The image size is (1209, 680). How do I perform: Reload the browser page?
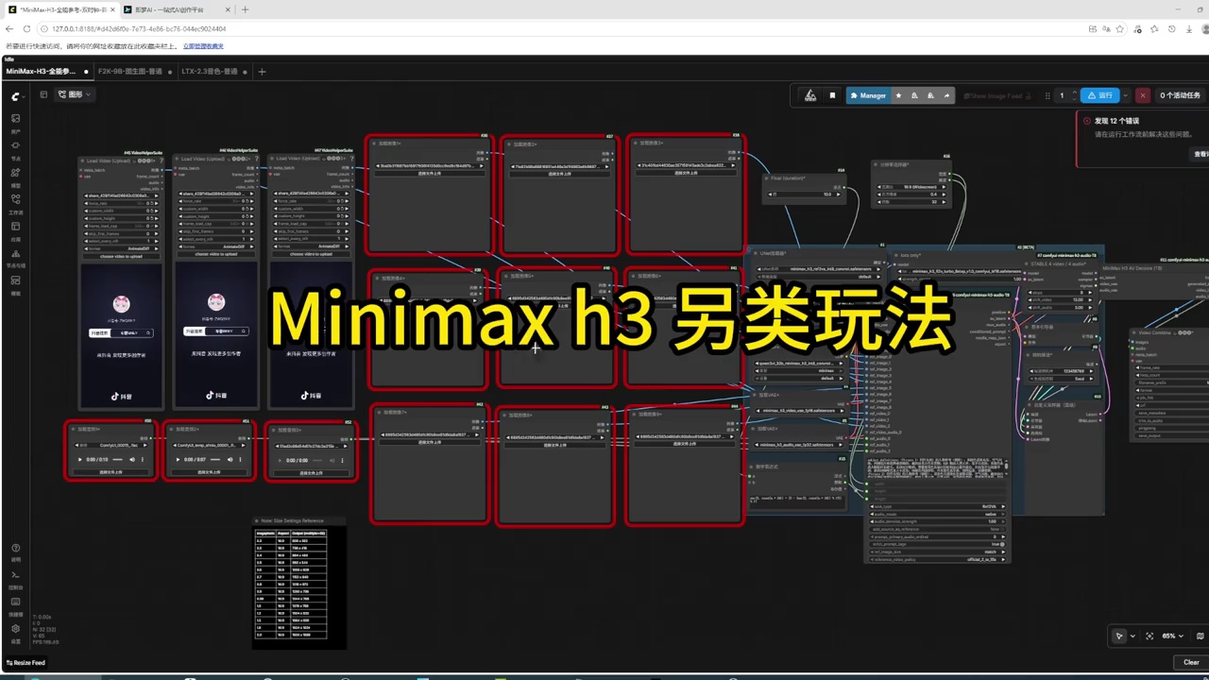(26, 29)
